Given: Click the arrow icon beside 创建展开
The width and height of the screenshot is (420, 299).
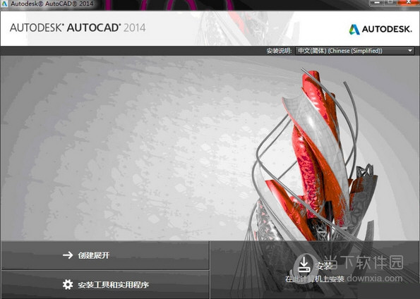Looking at the screenshot, I should pyautogui.click(x=68, y=255).
